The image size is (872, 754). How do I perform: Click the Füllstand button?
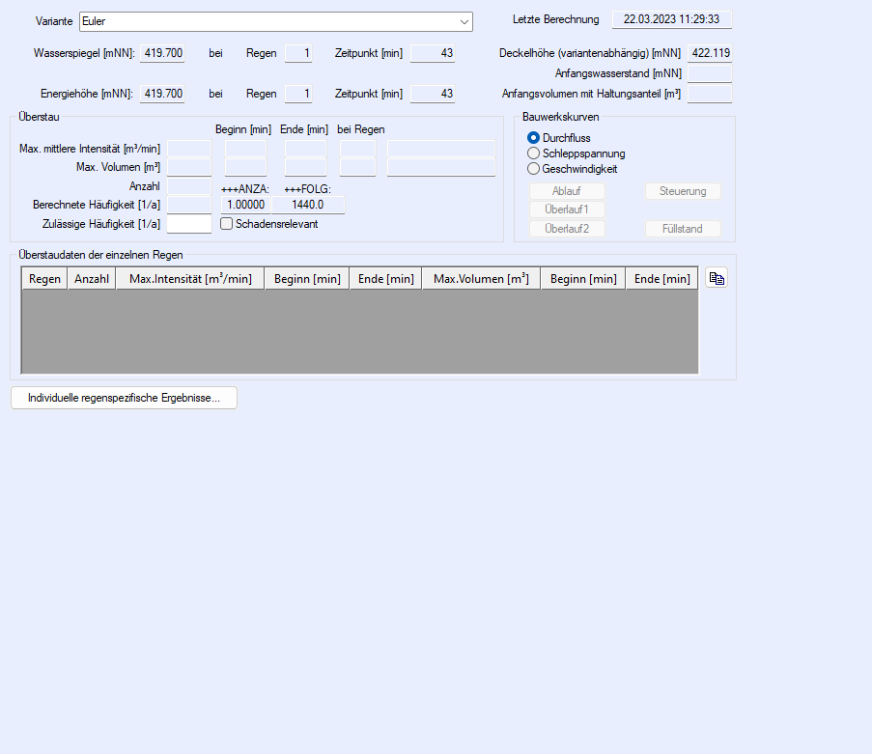(x=683, y=229)
